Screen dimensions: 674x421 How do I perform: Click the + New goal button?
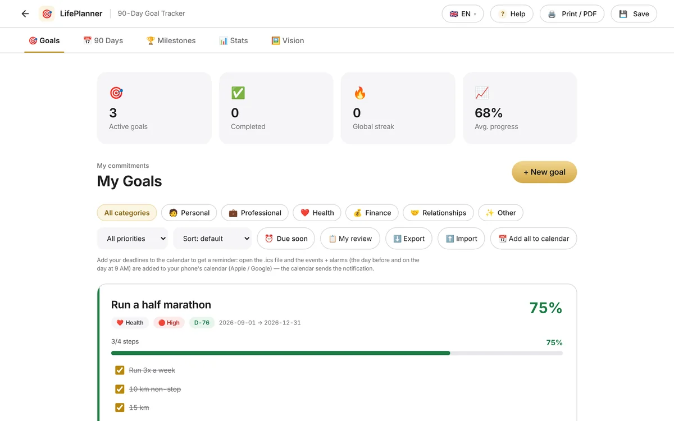[544, 172]
